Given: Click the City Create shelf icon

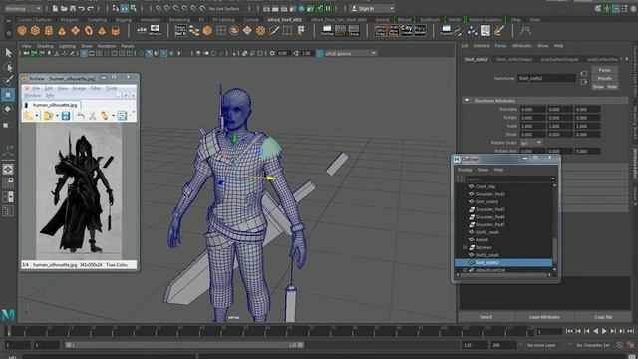Looking at the screenshot, I should [406, 30].
